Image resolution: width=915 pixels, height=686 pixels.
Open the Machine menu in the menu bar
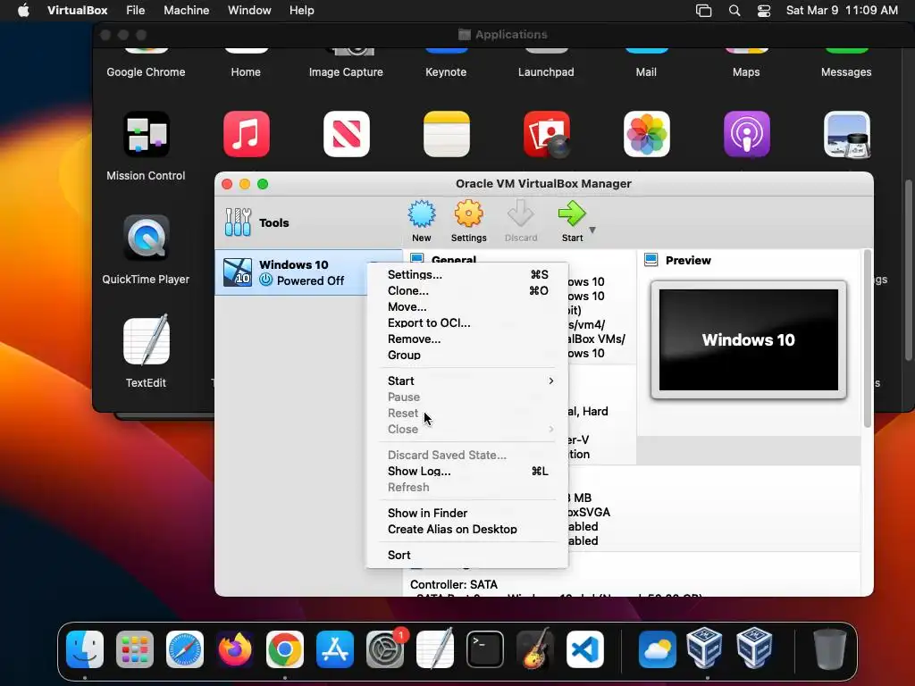click(186, 11)
